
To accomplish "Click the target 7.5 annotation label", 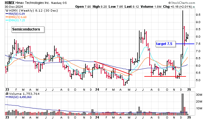I will 166,44.
